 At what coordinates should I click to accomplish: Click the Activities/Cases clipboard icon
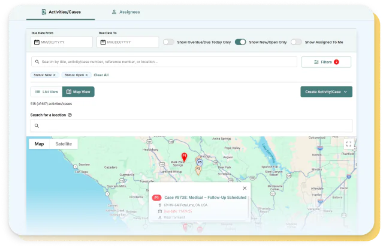point(44,12)
